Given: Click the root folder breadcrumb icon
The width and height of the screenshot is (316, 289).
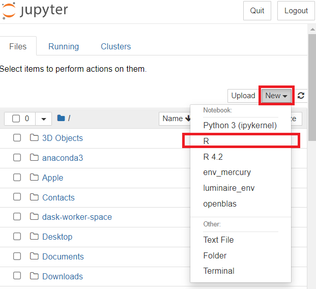Looking at the screenshot, I should 61,119.
